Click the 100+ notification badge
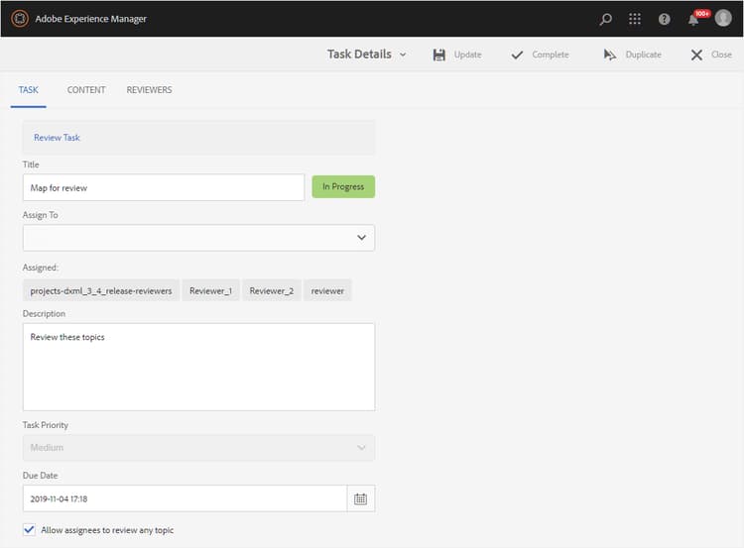 (x=702, y=14)
